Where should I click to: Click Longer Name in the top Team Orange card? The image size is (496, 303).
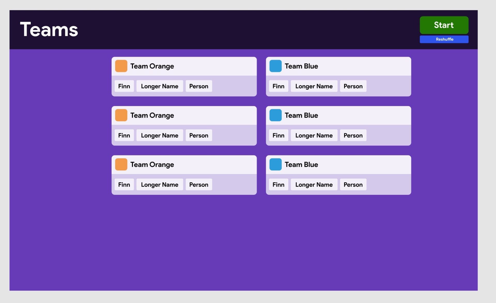tap(159, 86)
